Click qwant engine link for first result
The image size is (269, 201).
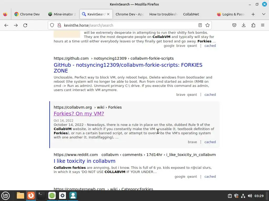coord(192,46)
